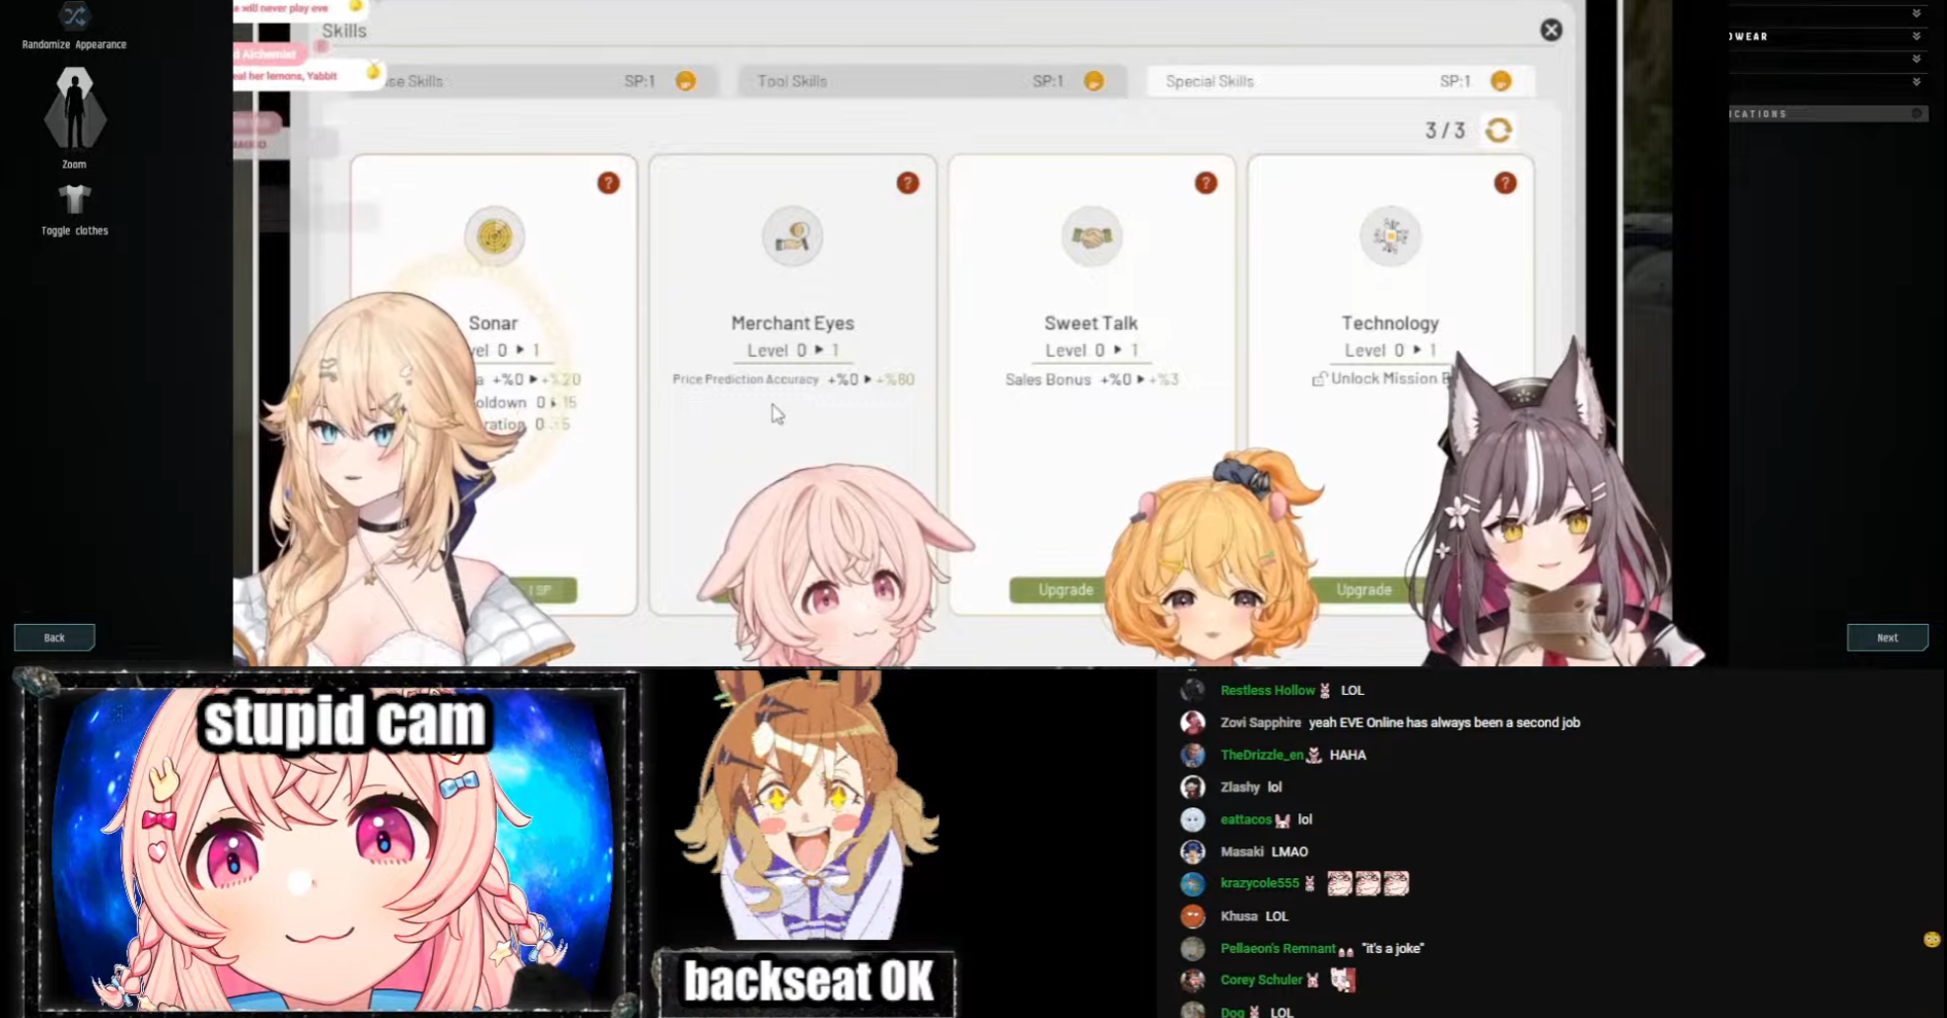Viewport: 1947px width, 1018px height.
Task: Click the 'Sweet Talk' skill name
Action: coord(1091,323)
